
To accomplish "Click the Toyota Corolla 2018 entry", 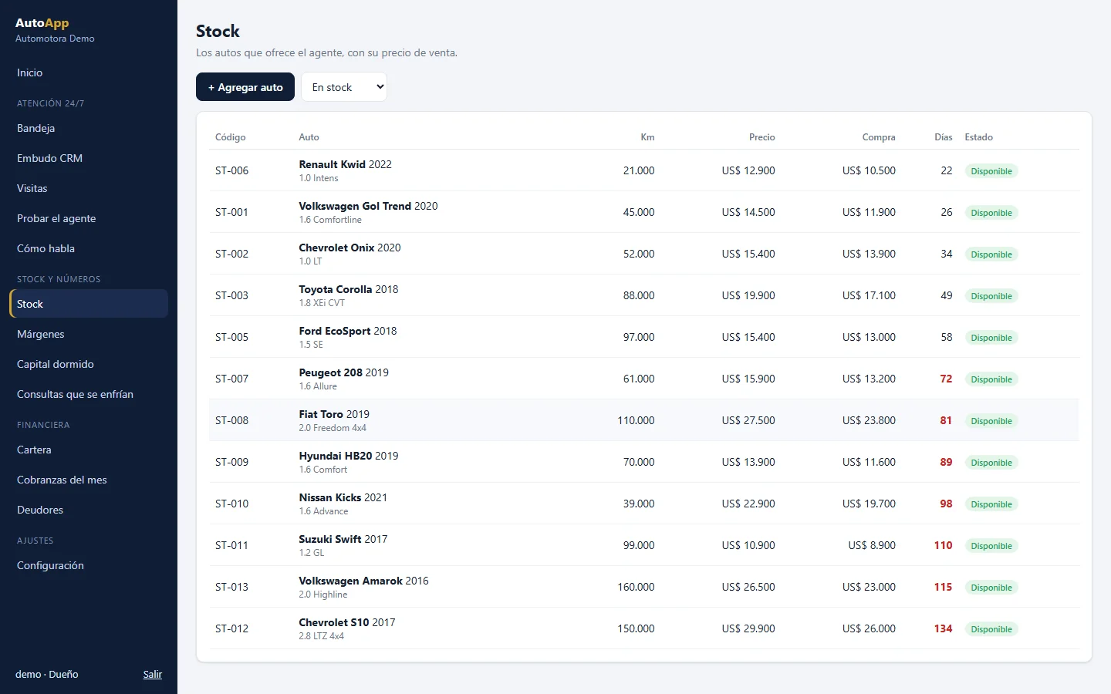I will [x=644, y=295].
